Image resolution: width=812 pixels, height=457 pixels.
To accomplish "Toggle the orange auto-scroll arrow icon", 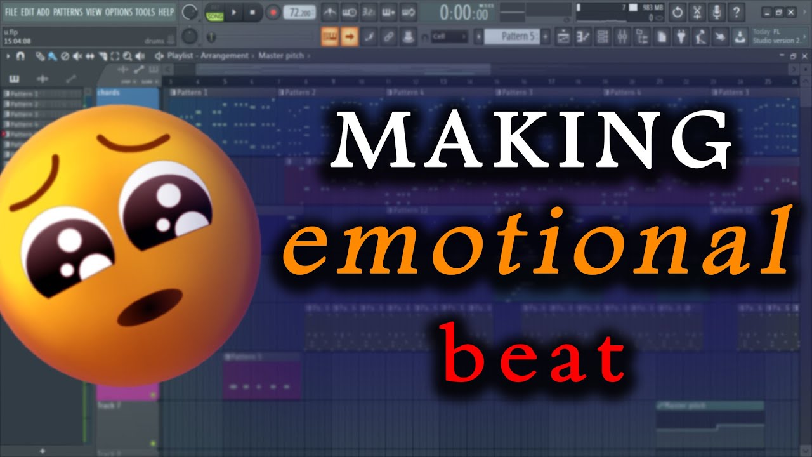I will [349, 37].
